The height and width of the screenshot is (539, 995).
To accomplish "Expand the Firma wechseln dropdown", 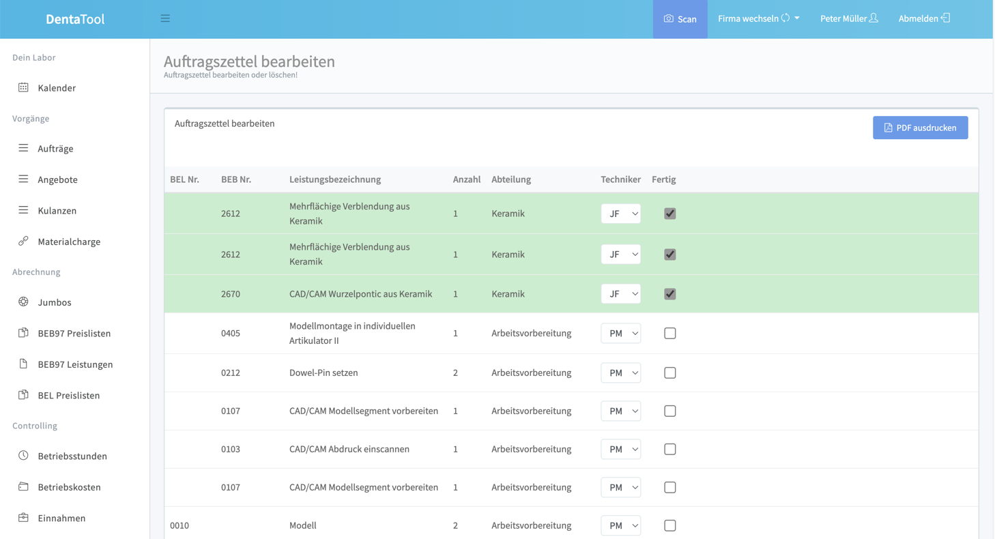I will point(758,18).
